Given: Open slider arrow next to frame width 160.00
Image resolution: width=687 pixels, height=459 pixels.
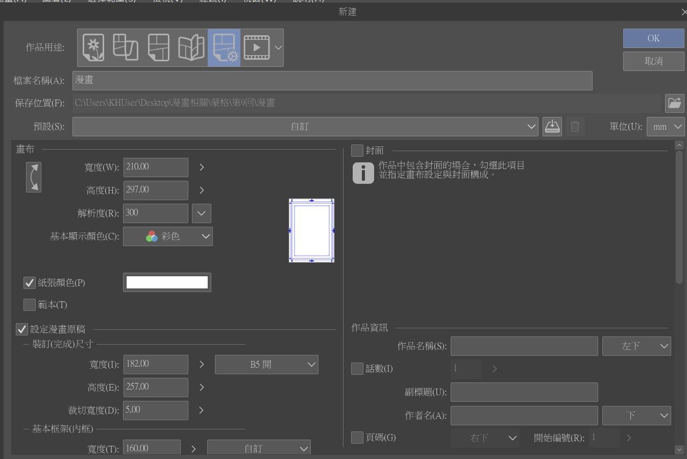Looking at the screenshot, I should click(x=193, y=449).
